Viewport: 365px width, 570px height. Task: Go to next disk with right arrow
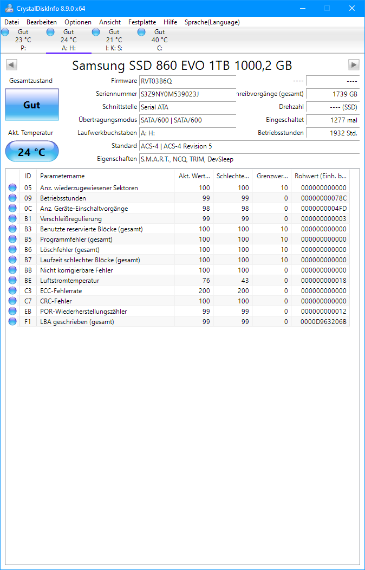click(354, 64)
